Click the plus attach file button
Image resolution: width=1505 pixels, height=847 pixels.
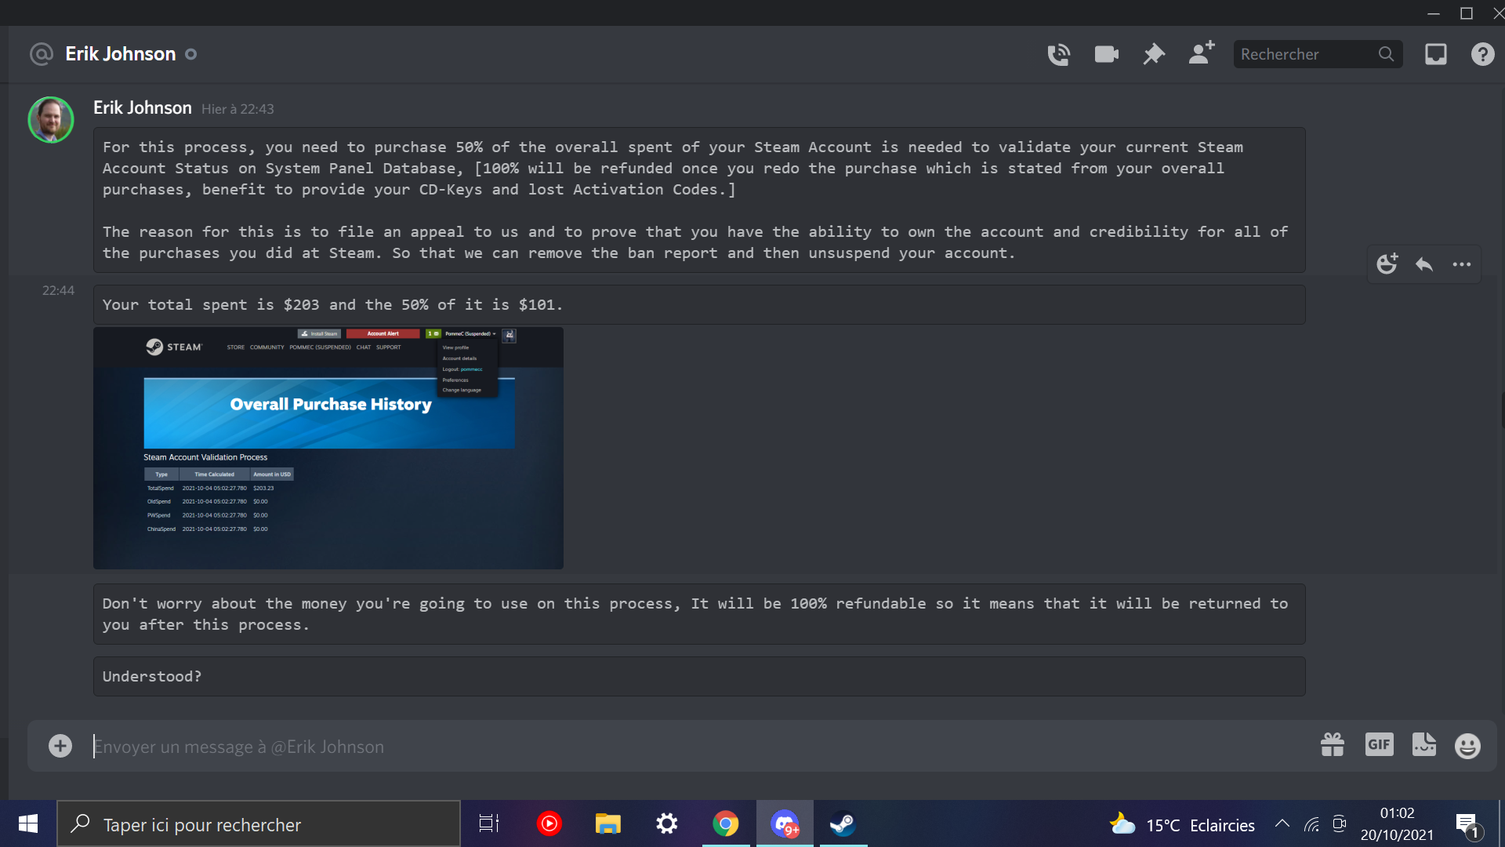[60, 746]
